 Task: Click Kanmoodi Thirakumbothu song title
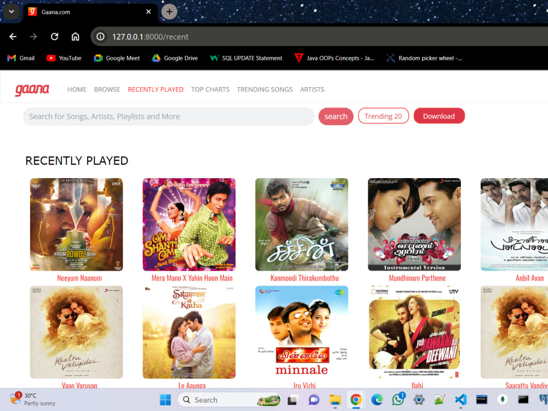tap(304, 278)
